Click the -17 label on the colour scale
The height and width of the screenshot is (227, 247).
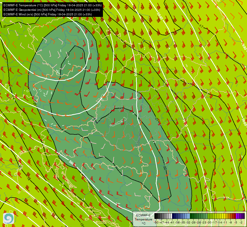coord(215,222)
